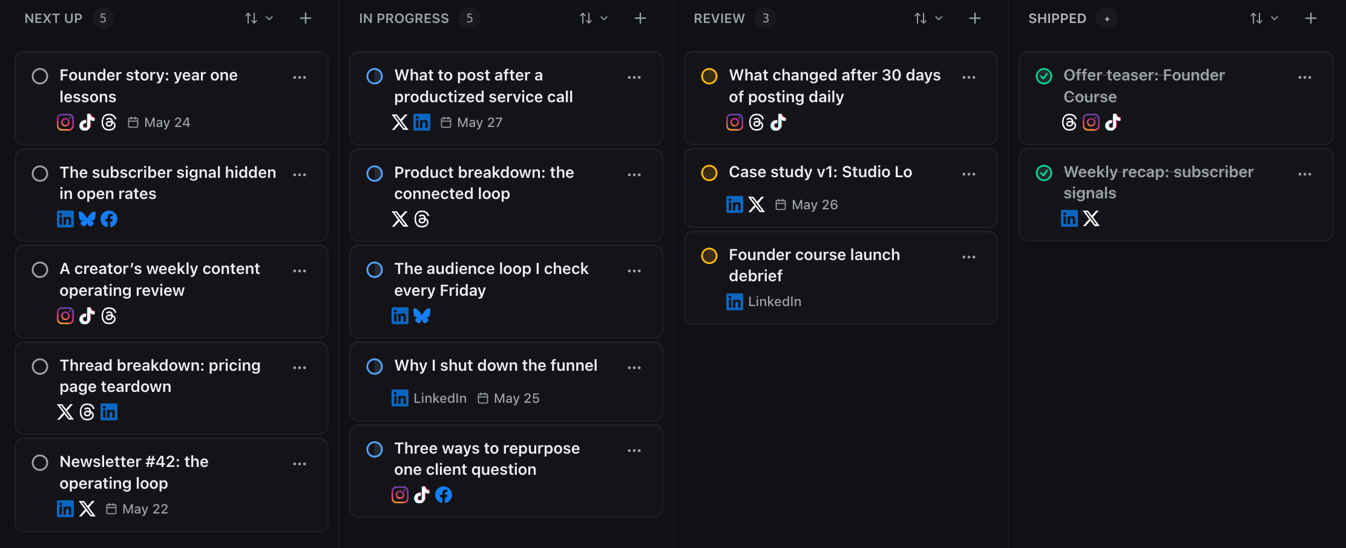The height and width of the screenshot is (548, 1346).
Task: Toggle status of 'Why I shut down the funnel'
Action: 375,367
